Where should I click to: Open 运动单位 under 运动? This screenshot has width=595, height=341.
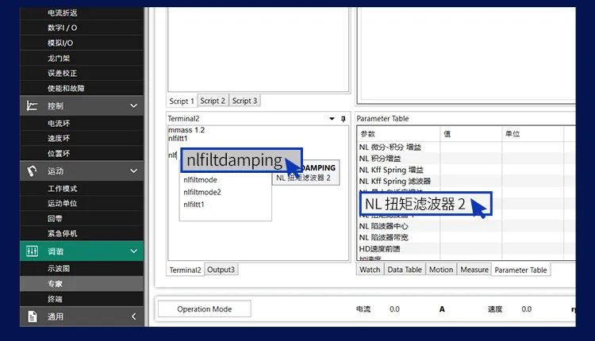pyautogui.click(x=82, y=203)
